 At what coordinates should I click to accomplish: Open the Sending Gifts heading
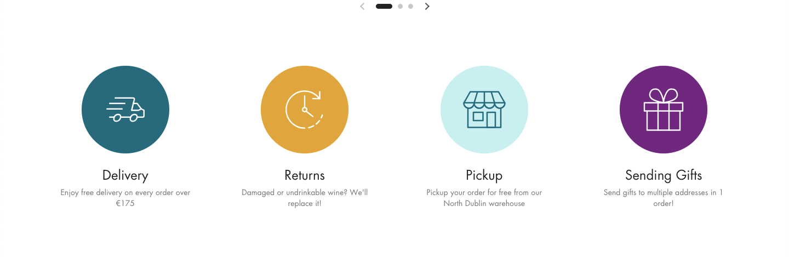click(x=664, y=175)
